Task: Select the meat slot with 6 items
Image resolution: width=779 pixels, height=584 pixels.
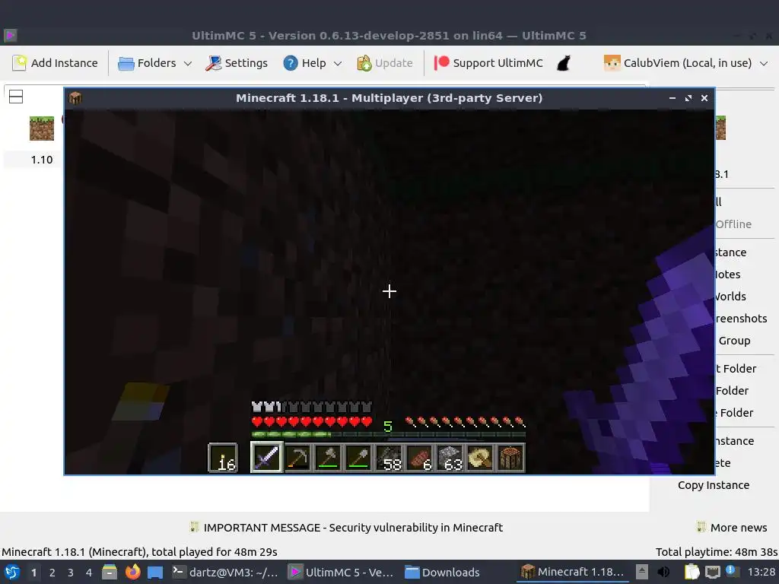Action: click(419, 457)
